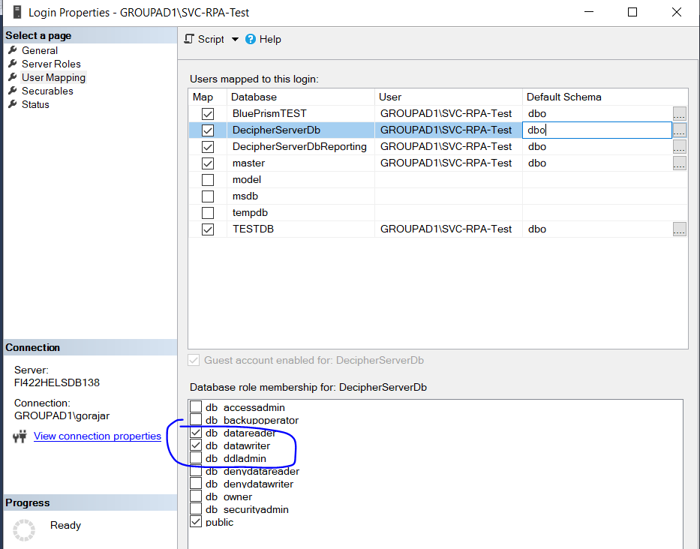The image size is (700, 549).
Task: Browse default schema for TESTDB row
Action: (680, 229)
